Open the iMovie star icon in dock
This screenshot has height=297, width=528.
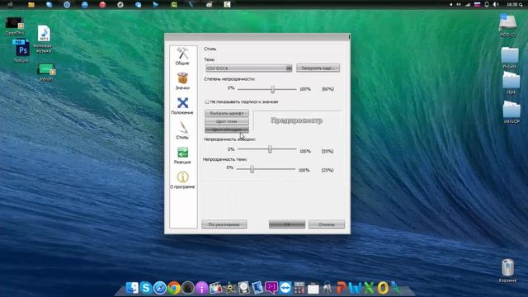[x=230, y=288]
